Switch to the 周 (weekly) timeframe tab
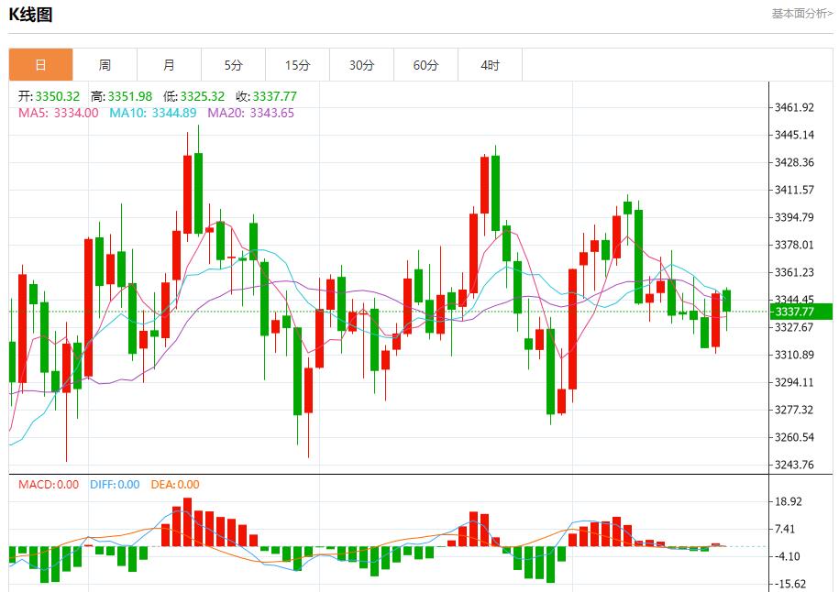839x592 pixels. (105, 64)
